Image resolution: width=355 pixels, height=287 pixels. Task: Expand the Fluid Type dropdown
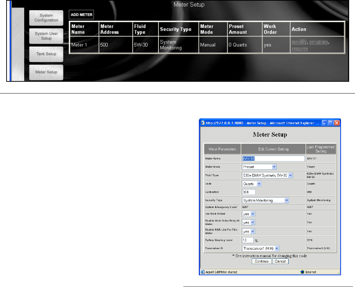[x=267, y=175]
